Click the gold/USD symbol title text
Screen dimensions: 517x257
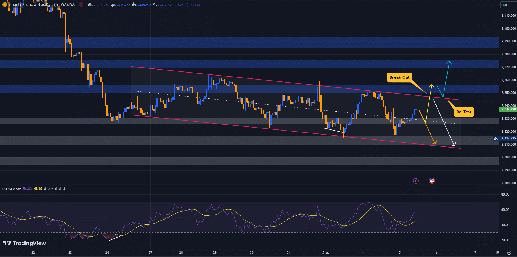tap(41, 5)
